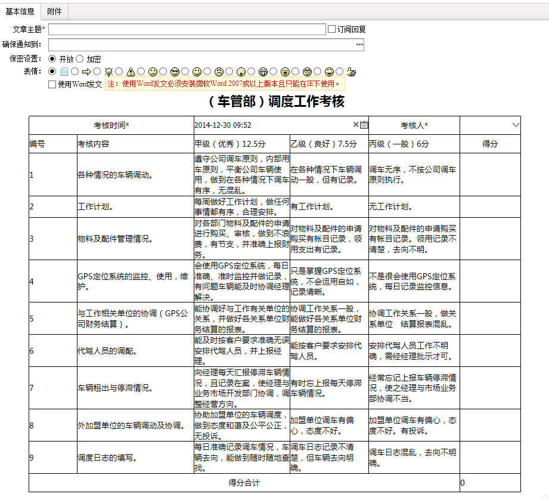Click the 考核时间* label cell
Viewport: 549px width, 500px height.
click(111, 125)
